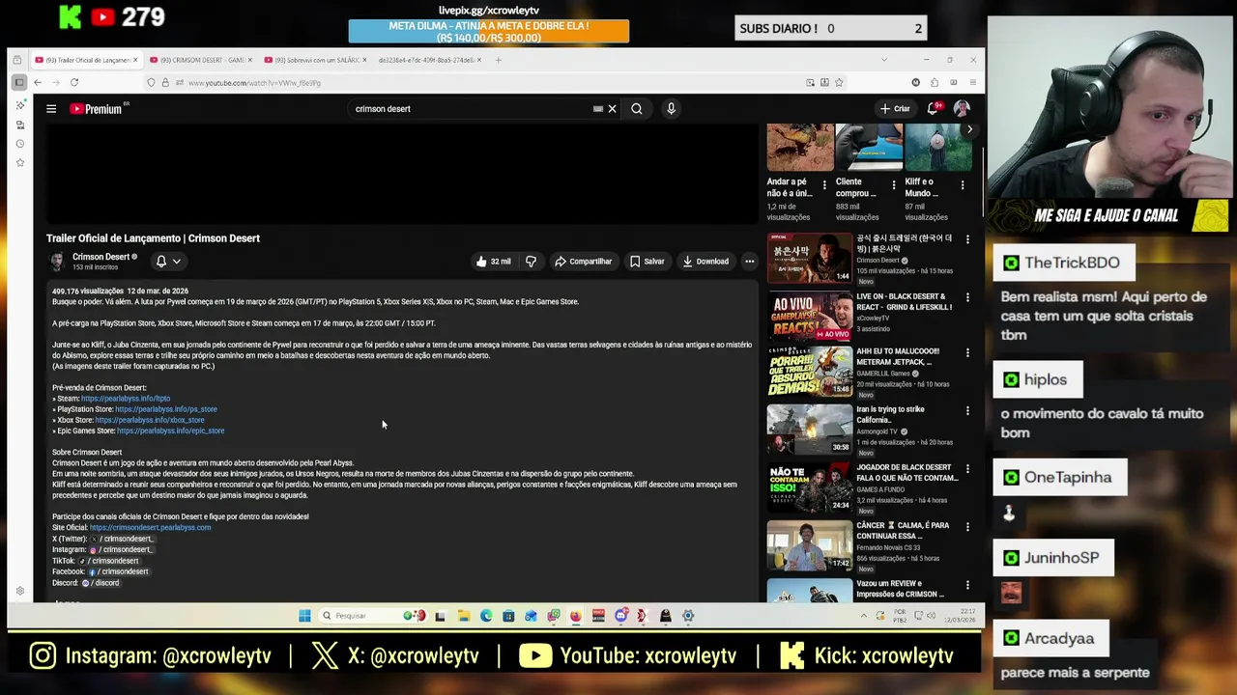Open PlayStation Store pearlabyss link
This screenshot has height=695, width=1237.
tap(166, 409)
